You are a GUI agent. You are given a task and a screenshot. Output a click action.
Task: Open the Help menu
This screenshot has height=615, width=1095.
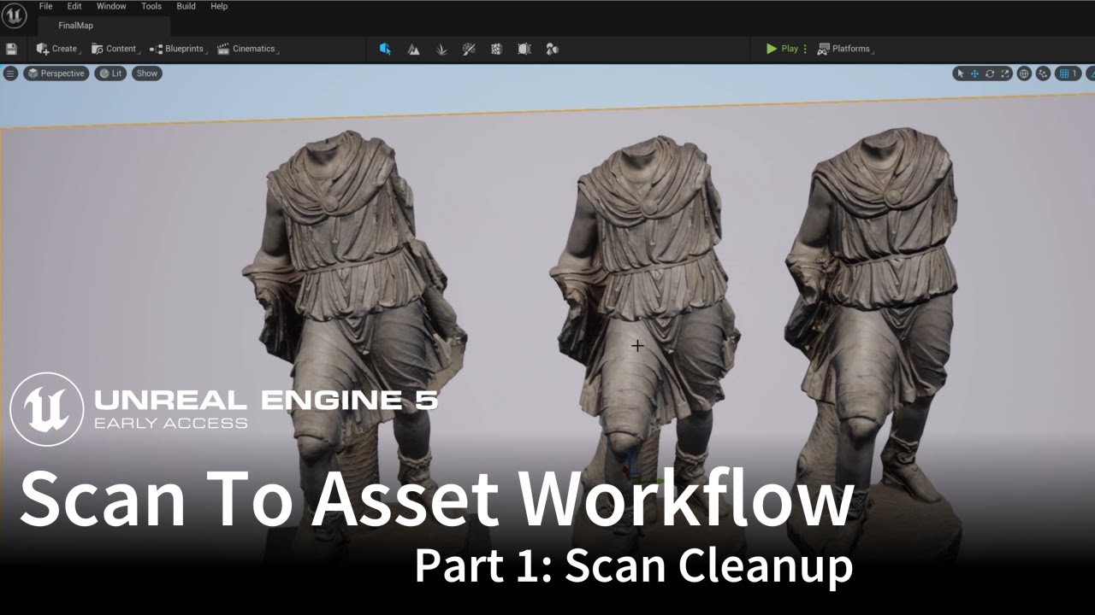tap(219, 6)
